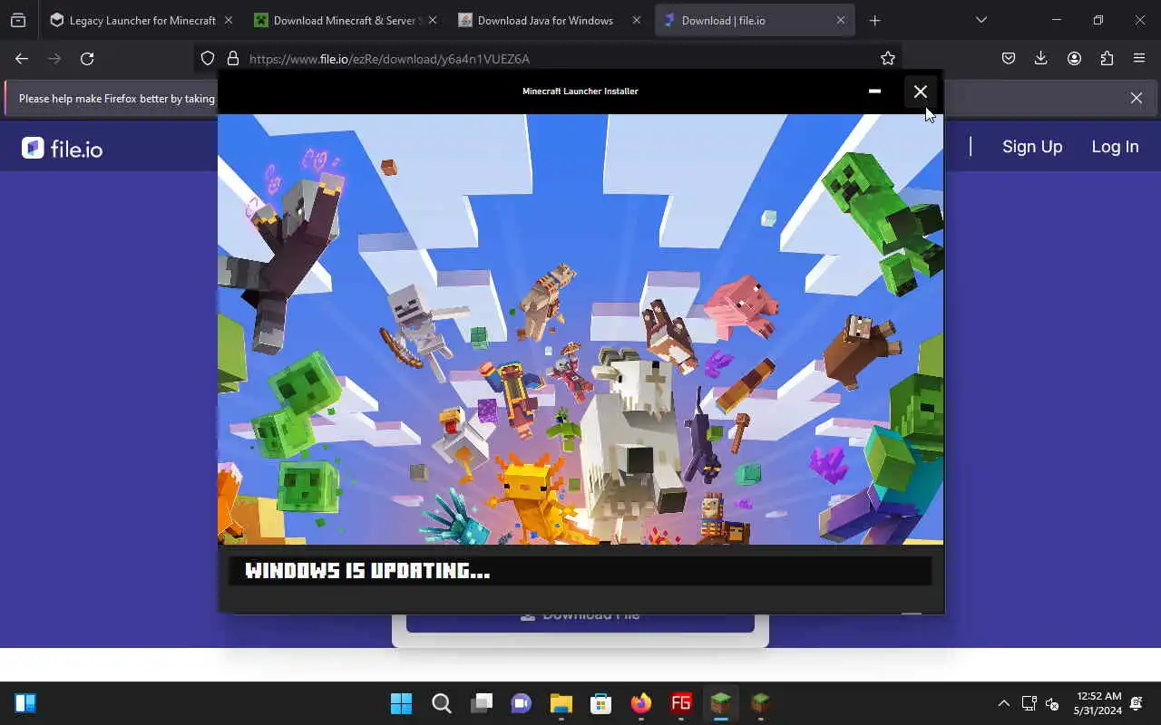Screen dimensions: 1161x725
Task: Click the Windows is updating status text
Action: [367, 571]
